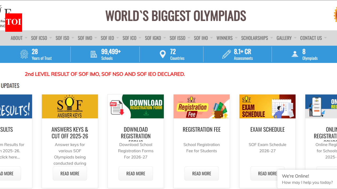The width and height of the screenshot is (337, 189).
Task: Open the Download Registration Form banner image
Action: click(x=136, y=106)
